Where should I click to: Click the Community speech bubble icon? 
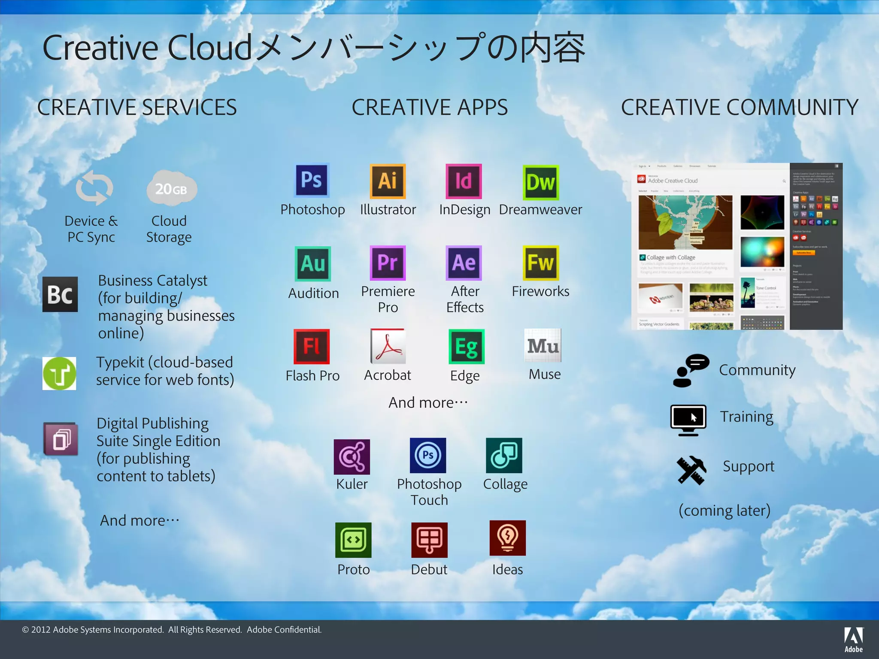coord(691,371)
